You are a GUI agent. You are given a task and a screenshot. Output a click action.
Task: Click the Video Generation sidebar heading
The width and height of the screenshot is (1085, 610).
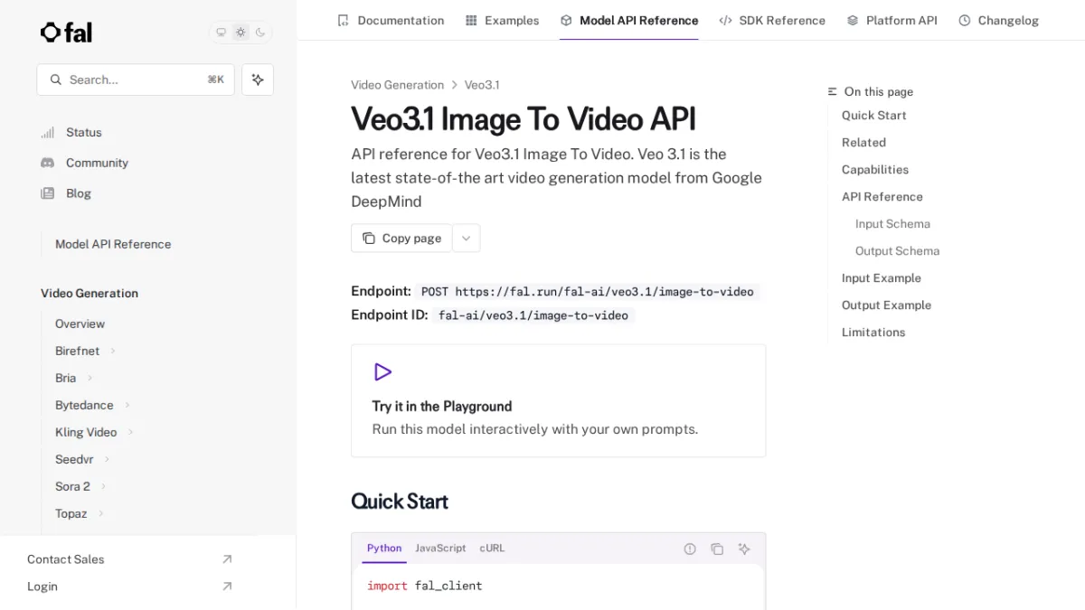90,294
